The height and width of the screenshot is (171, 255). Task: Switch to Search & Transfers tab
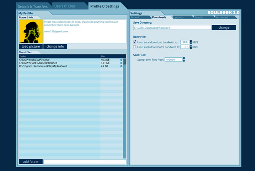[33, 6]
